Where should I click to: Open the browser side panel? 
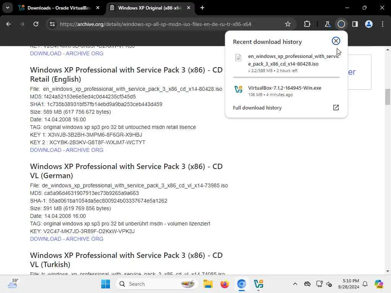[x=355, y=24]
